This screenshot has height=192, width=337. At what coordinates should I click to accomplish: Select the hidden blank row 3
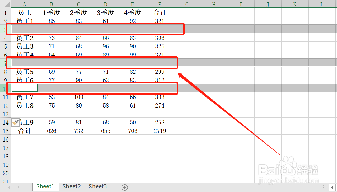[x=6, y=29]
